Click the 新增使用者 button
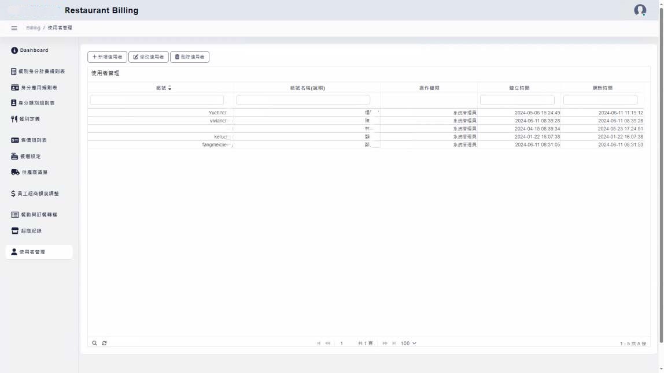The width and height of the screenshot is (664, 373). tap(107, 57)
